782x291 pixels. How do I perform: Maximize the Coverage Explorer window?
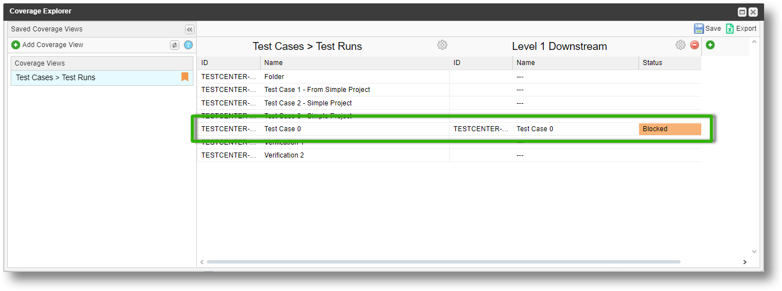coord(742,11)
